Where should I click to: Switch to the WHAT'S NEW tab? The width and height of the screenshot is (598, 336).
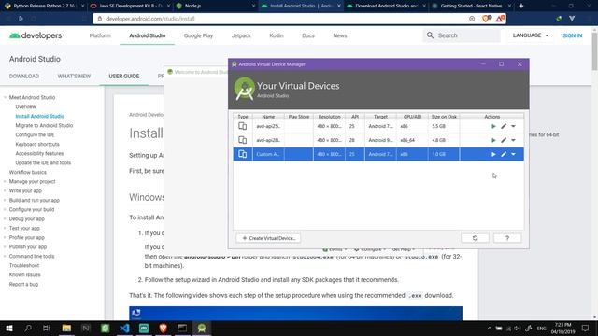point(74,76)
